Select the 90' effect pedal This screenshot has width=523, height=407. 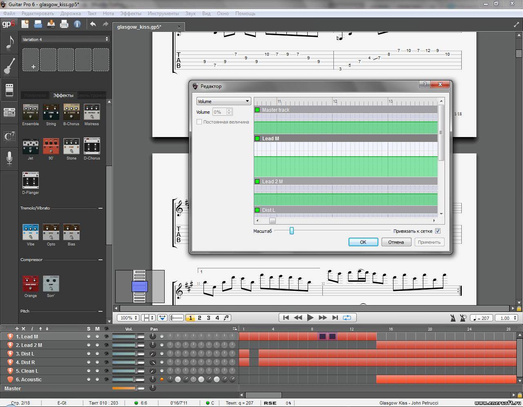[x=51, y=146]
